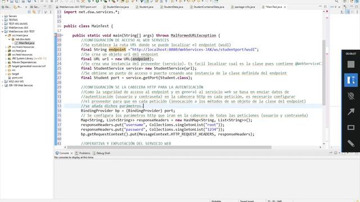Click the search magnifier icon in the toolbar

[x=336, y=1]
